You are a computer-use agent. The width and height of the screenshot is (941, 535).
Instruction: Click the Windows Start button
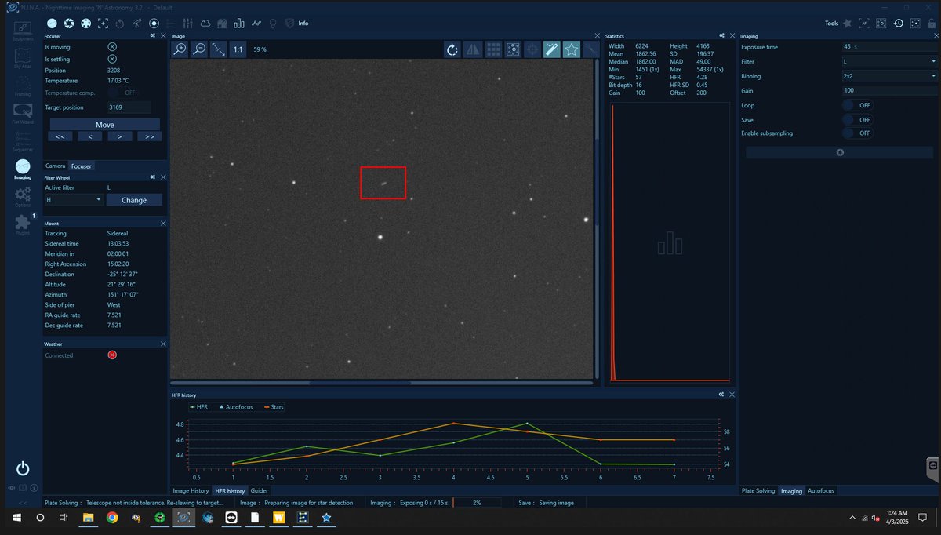coord(16,518)
